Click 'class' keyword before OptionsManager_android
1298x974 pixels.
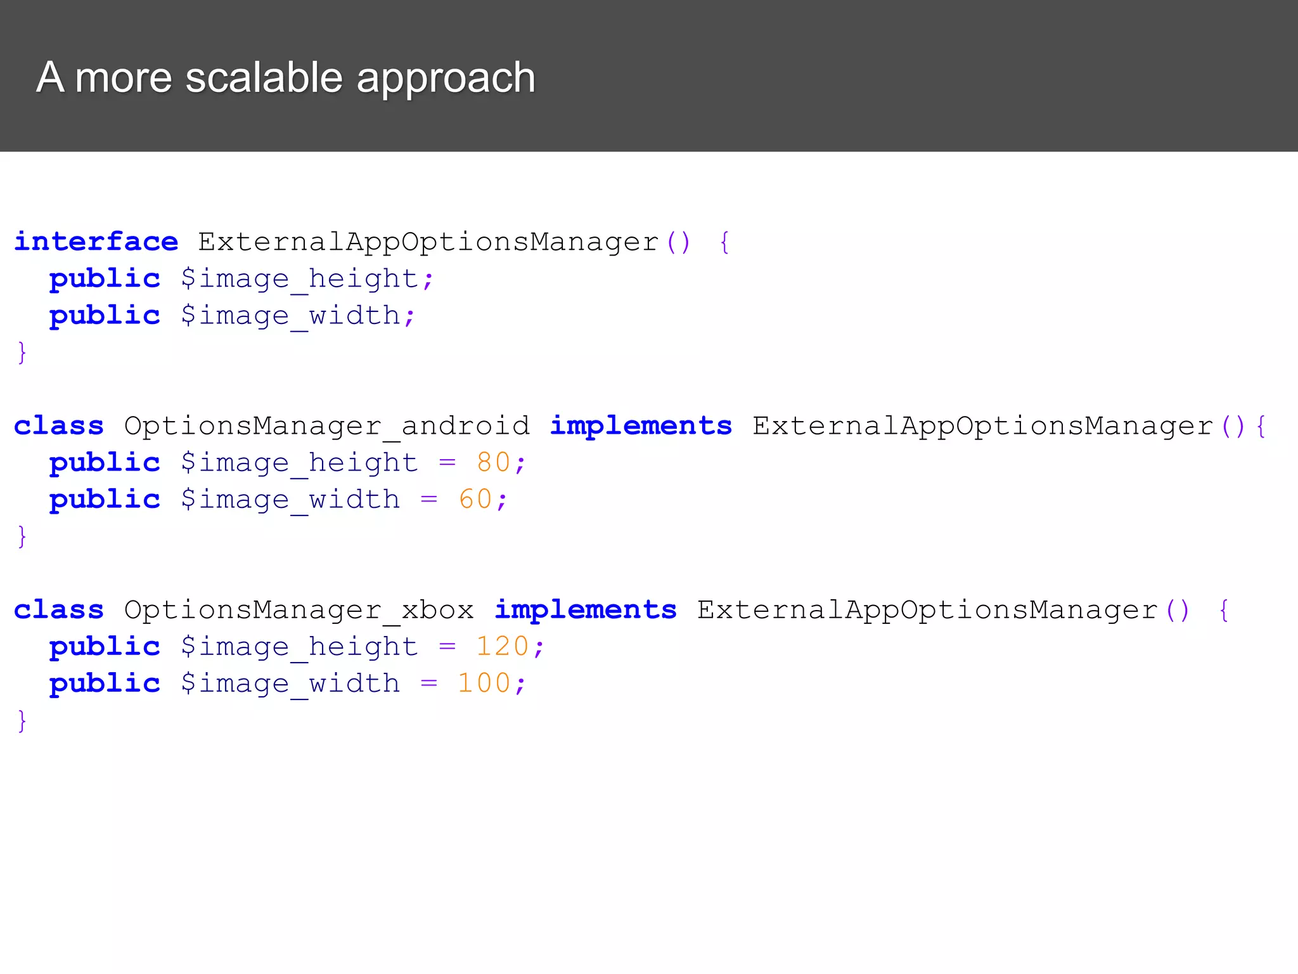(59, 426)
